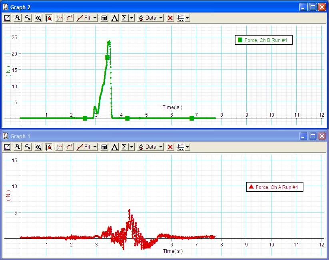Toggle the data point lock tool in Graph 2
329x260 pixels.
point(49,18)
